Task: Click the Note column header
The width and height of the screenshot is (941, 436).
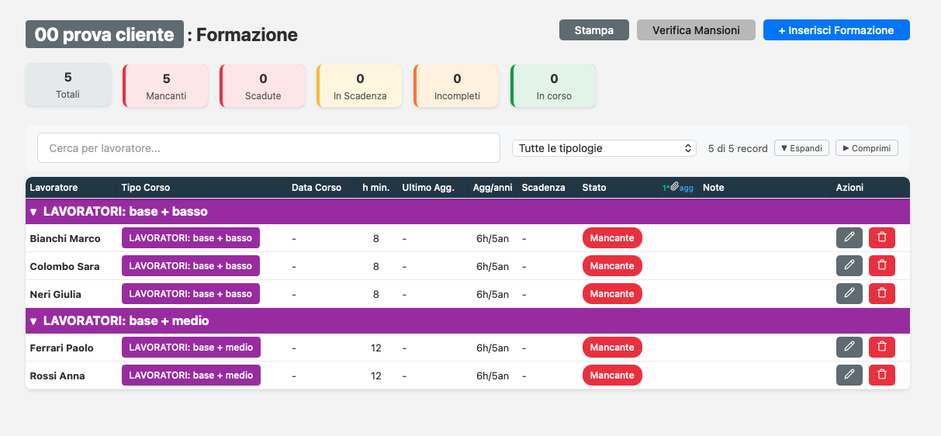Action: (x=713, y=188)
